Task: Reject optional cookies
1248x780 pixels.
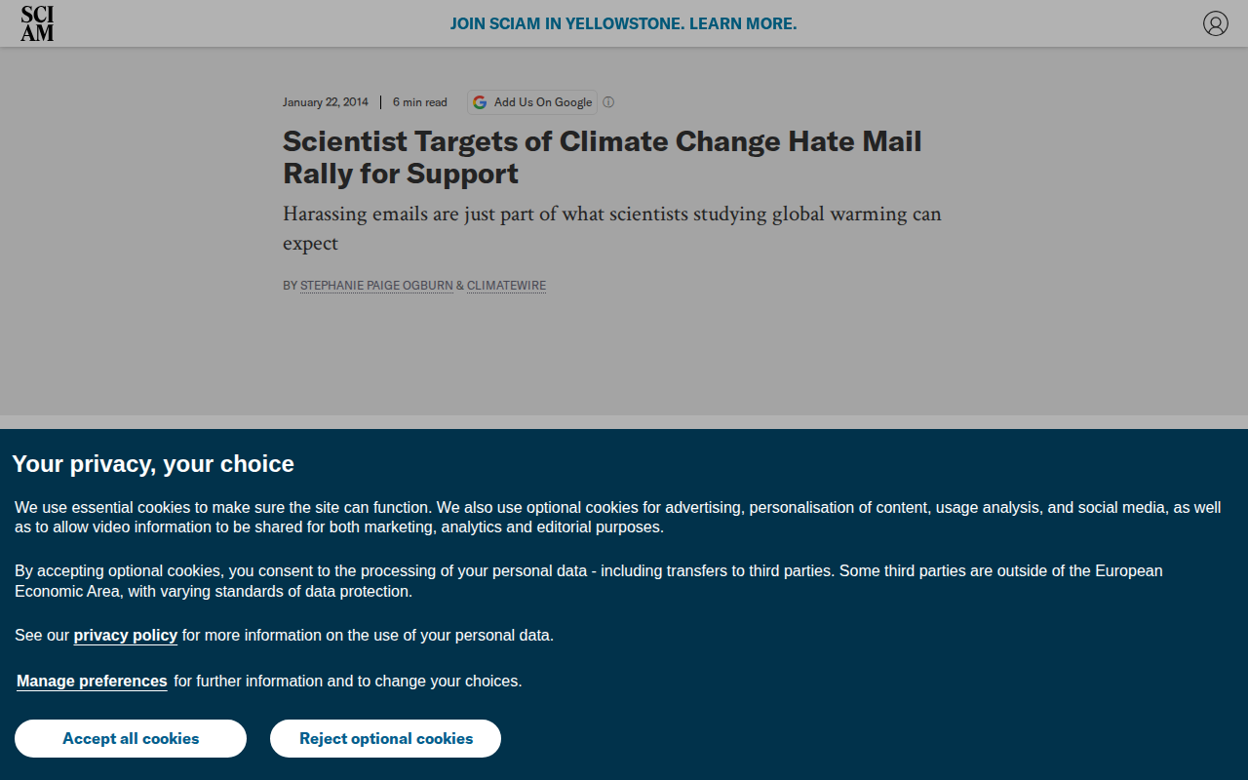Action: coord(386,738)
